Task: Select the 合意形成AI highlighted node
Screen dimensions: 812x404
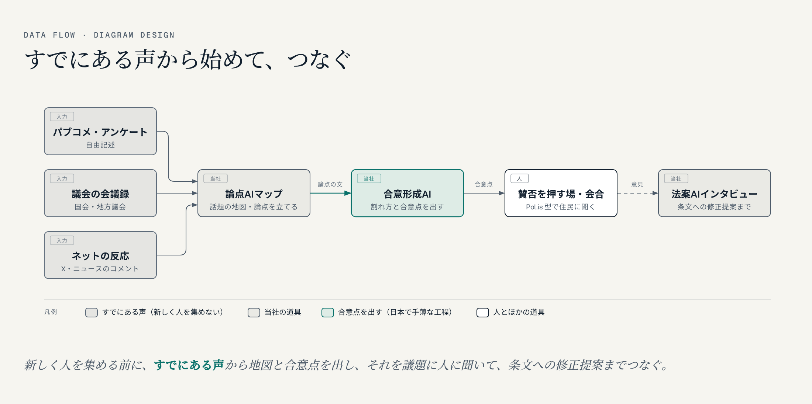Action: coord(407,193)
